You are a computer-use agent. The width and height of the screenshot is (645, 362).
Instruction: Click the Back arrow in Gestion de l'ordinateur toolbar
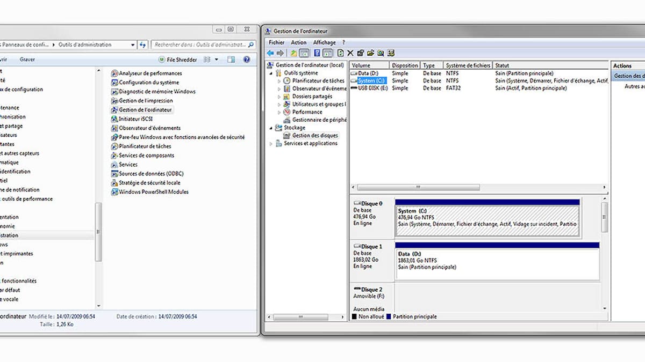pyautogui.click(x=270, y=53)
